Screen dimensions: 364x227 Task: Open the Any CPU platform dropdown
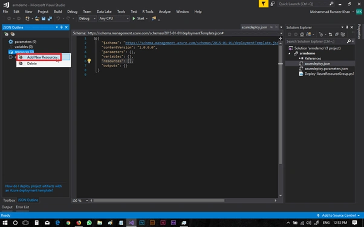[114, 19]
